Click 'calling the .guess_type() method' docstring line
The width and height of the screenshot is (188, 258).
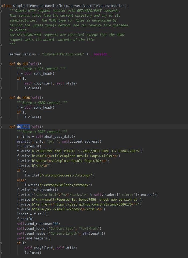click(68, 25)
